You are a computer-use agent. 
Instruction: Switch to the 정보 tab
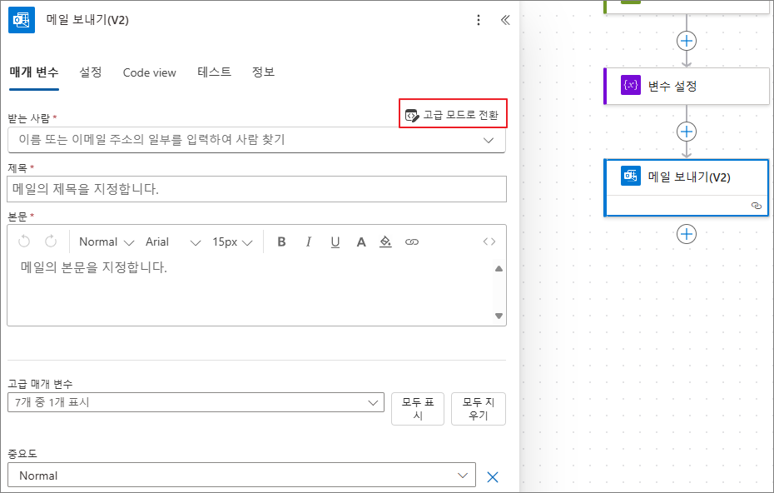pyautogui.click(x=263, y=72)
